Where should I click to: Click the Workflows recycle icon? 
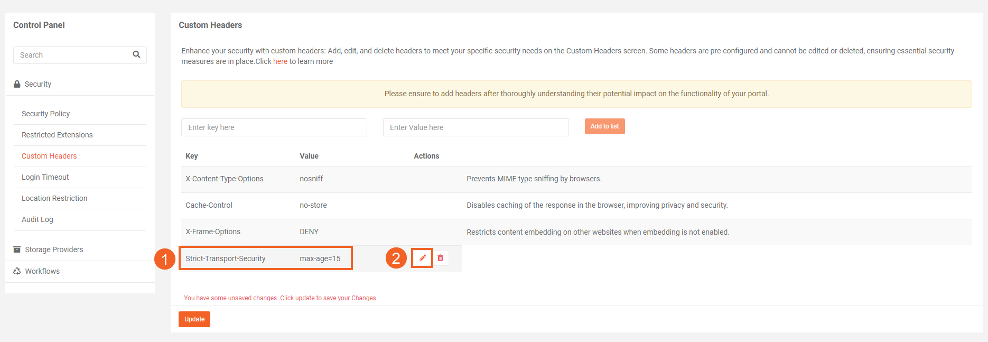(17, 271)
